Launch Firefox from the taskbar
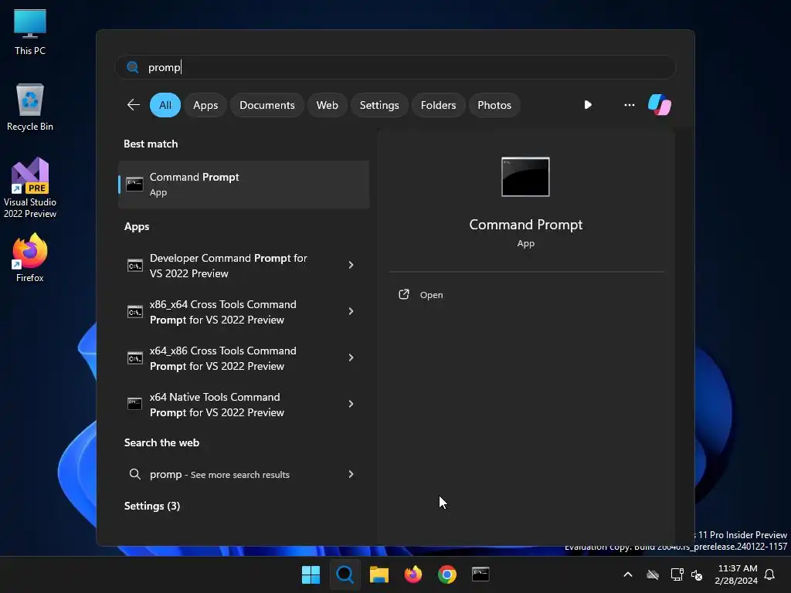791x593 pixels. pyautogui.click(x=413, y=574)
